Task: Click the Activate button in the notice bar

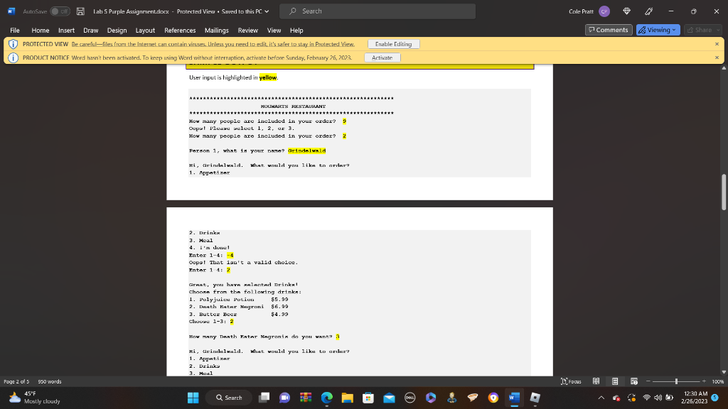Action: 382,57
